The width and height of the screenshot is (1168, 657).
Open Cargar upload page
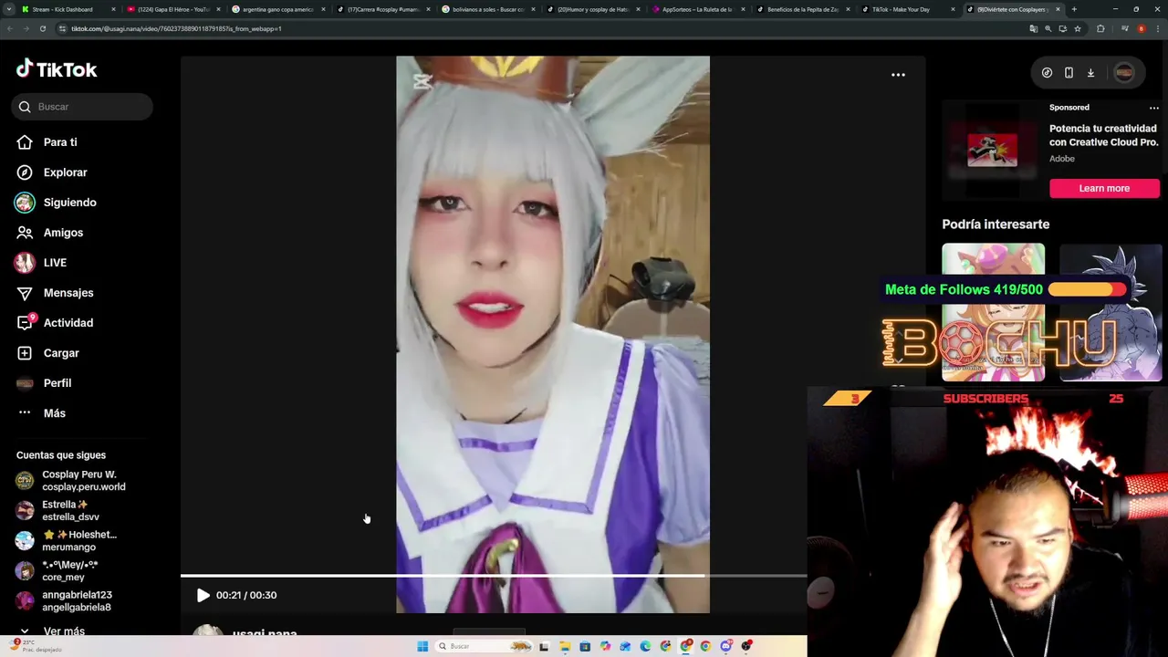tap(61, 353)
